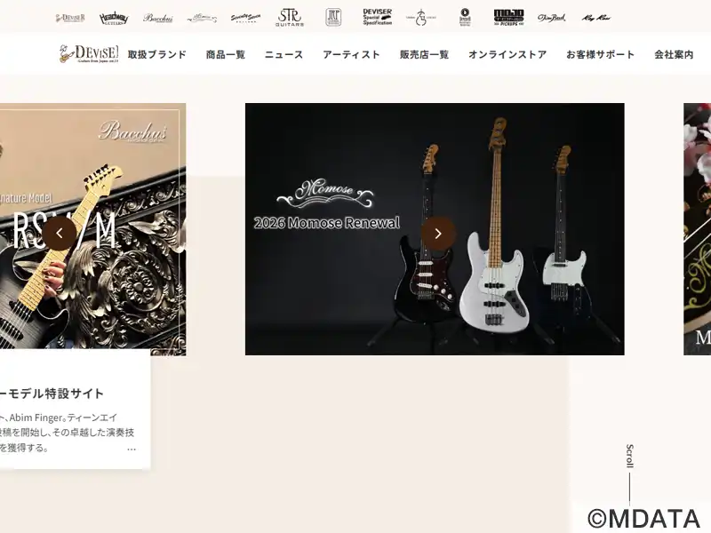This screenshot has height=533, width=711.
Task: Open the partially visible next slide on right
Action: click(x=698, y=229)
